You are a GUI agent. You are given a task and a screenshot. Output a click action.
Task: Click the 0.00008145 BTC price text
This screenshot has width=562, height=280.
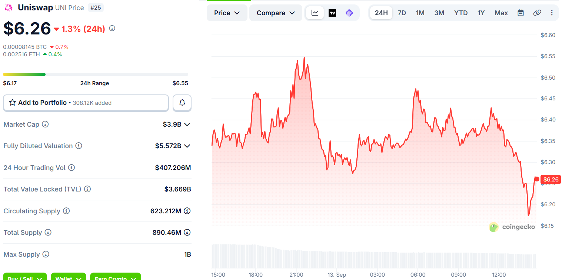pyautogui.click(x=25, y=47)
